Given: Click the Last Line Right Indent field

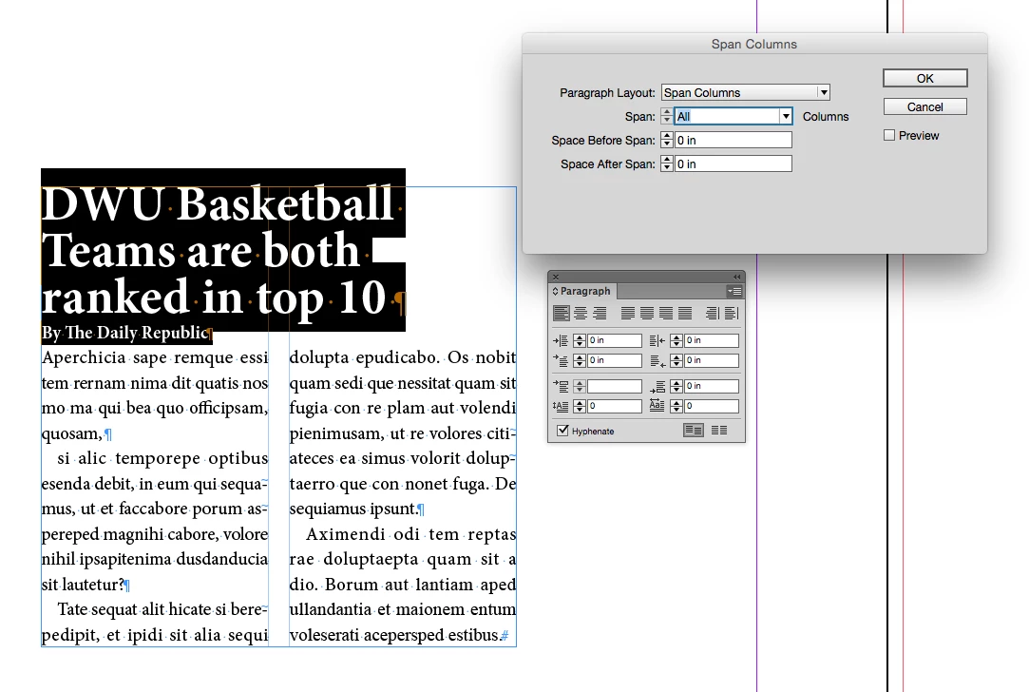Looking at the screenshot, I should pyautogui.click(x=712, y=360).
